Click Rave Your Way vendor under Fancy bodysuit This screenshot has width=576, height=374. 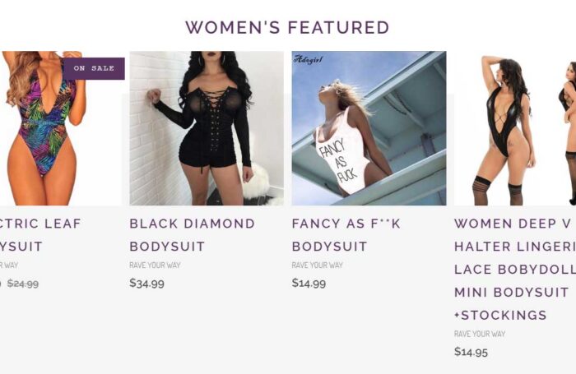coord(318,265)
